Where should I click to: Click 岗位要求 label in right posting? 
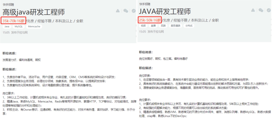pyautogui.click(x=145, y=100)
